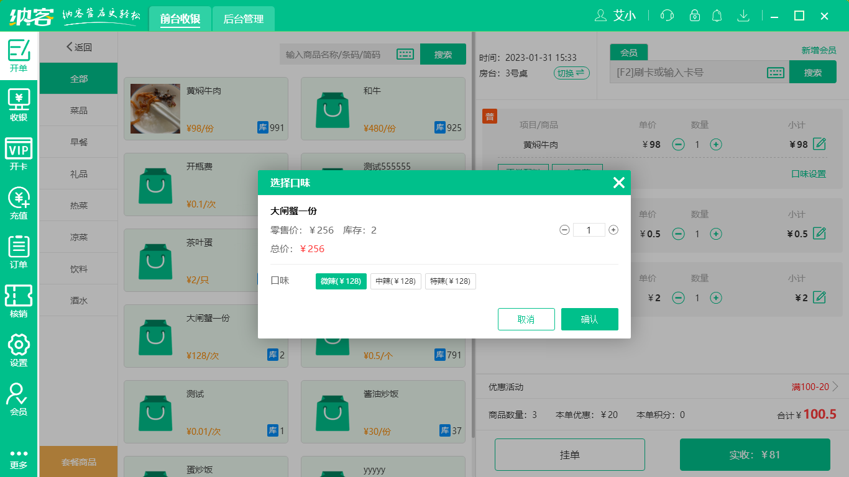Cancel flavor dialog with 取消
Image resolution: width=849 pixels, height=477 pixels.
[x=526, y=319]
